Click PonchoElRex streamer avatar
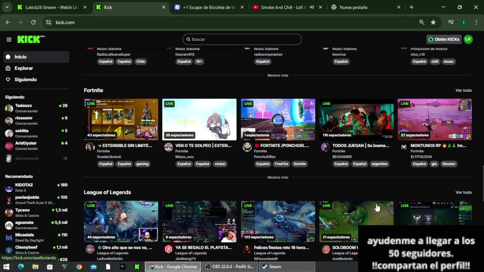Image resolution: width=484 pixels, height=272 pixels. coord(247,147)
